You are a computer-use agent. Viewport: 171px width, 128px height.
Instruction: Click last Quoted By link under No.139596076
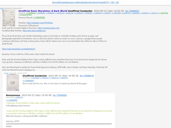click(x=63, y=78)
